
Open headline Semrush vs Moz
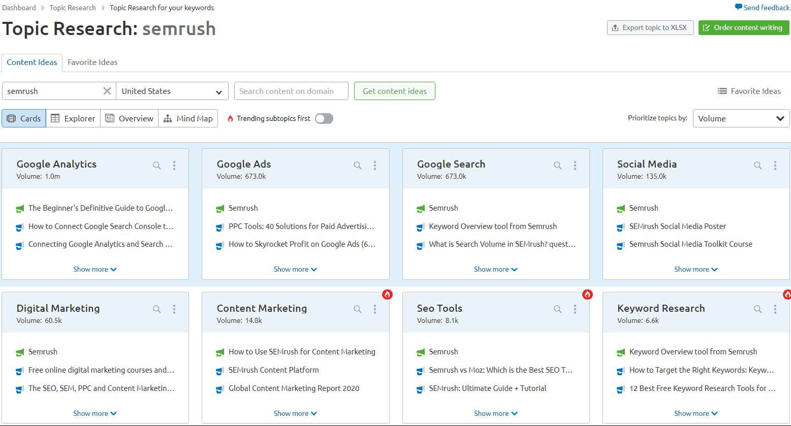[501, 370]
